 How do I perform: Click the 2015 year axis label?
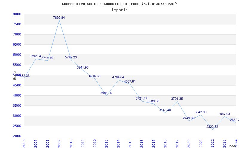click(x=130, y=144)
